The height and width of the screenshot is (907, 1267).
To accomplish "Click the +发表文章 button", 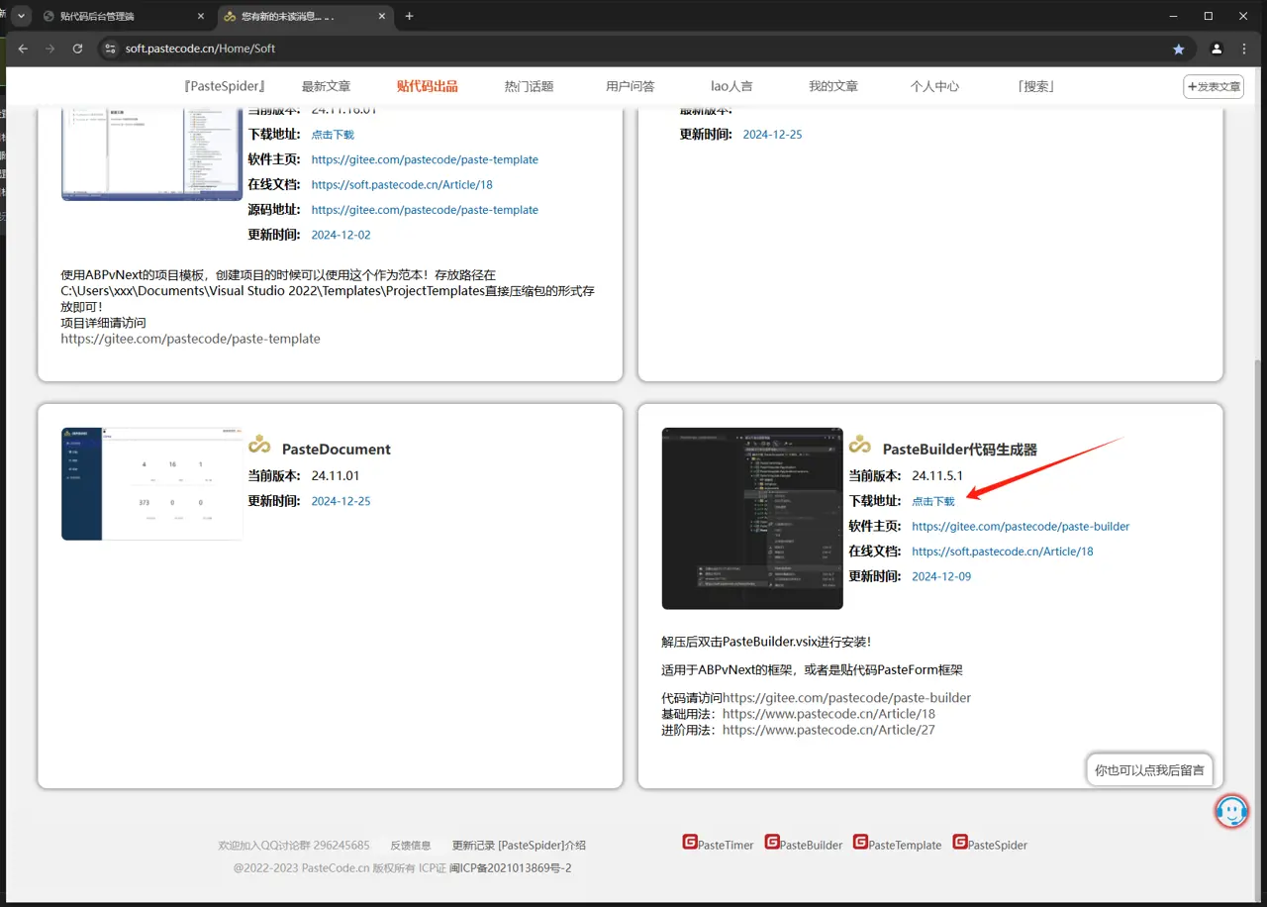I will (x=1214, y=86).
